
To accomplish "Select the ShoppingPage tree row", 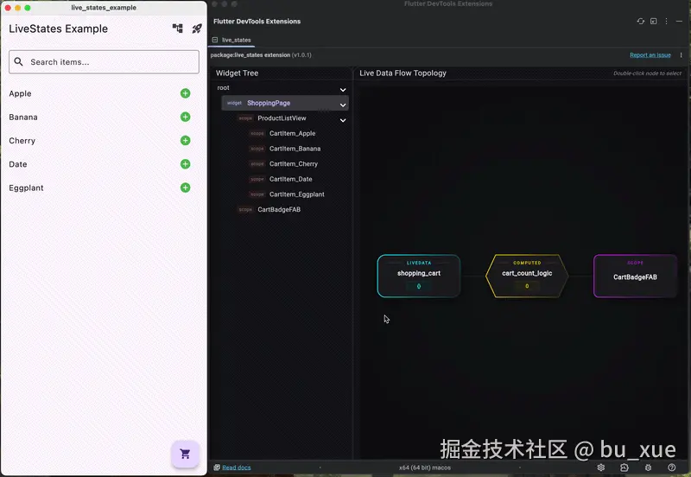I will point(285,103).
